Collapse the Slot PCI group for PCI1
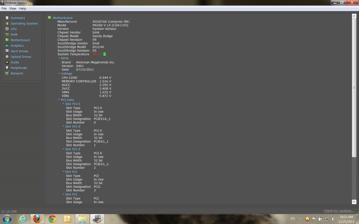This screenshot has width=359, height=224. 64,172
